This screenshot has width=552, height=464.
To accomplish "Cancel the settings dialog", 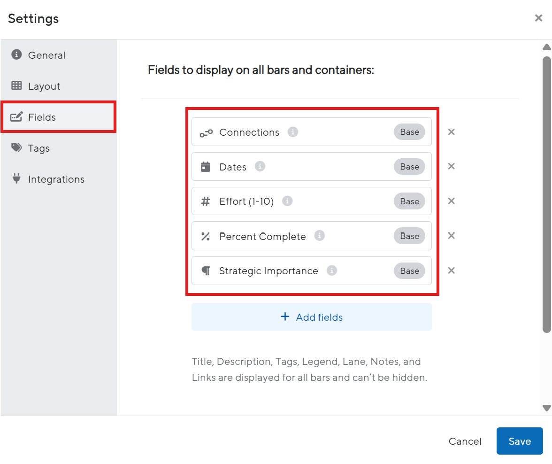I will click(465, 441).
